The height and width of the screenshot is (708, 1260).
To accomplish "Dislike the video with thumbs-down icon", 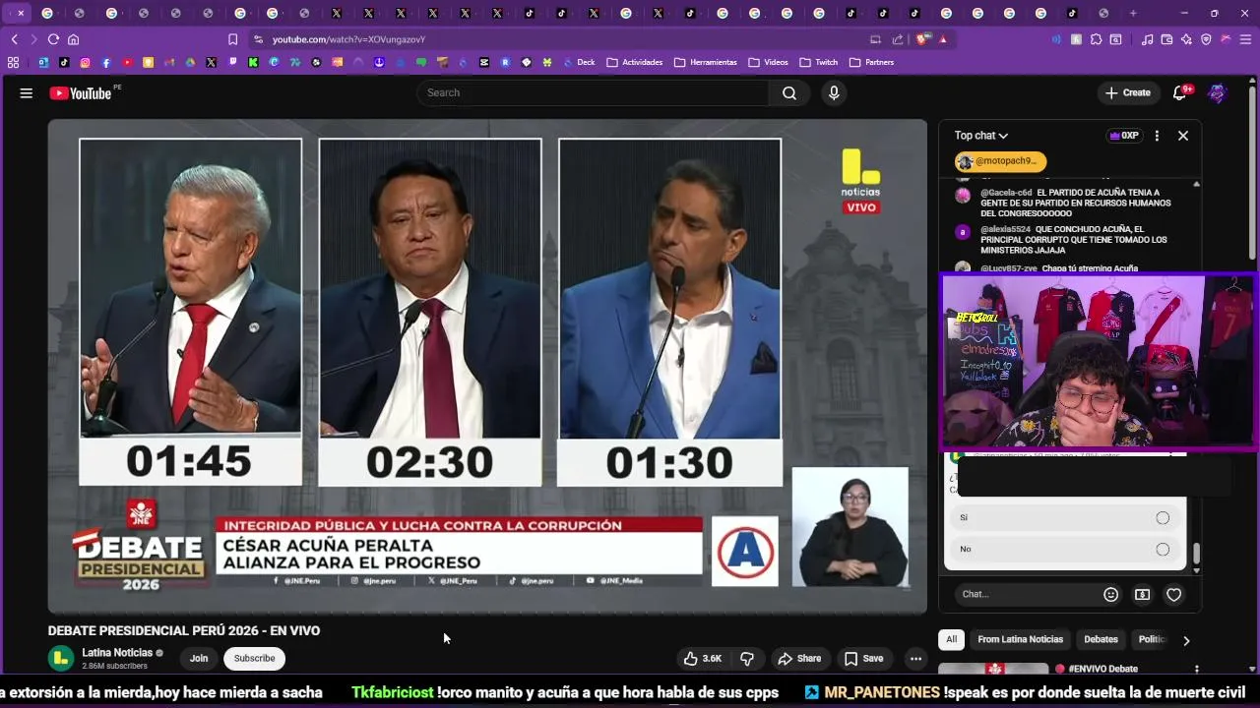I will pyautogui.click(x=747, y=658).
